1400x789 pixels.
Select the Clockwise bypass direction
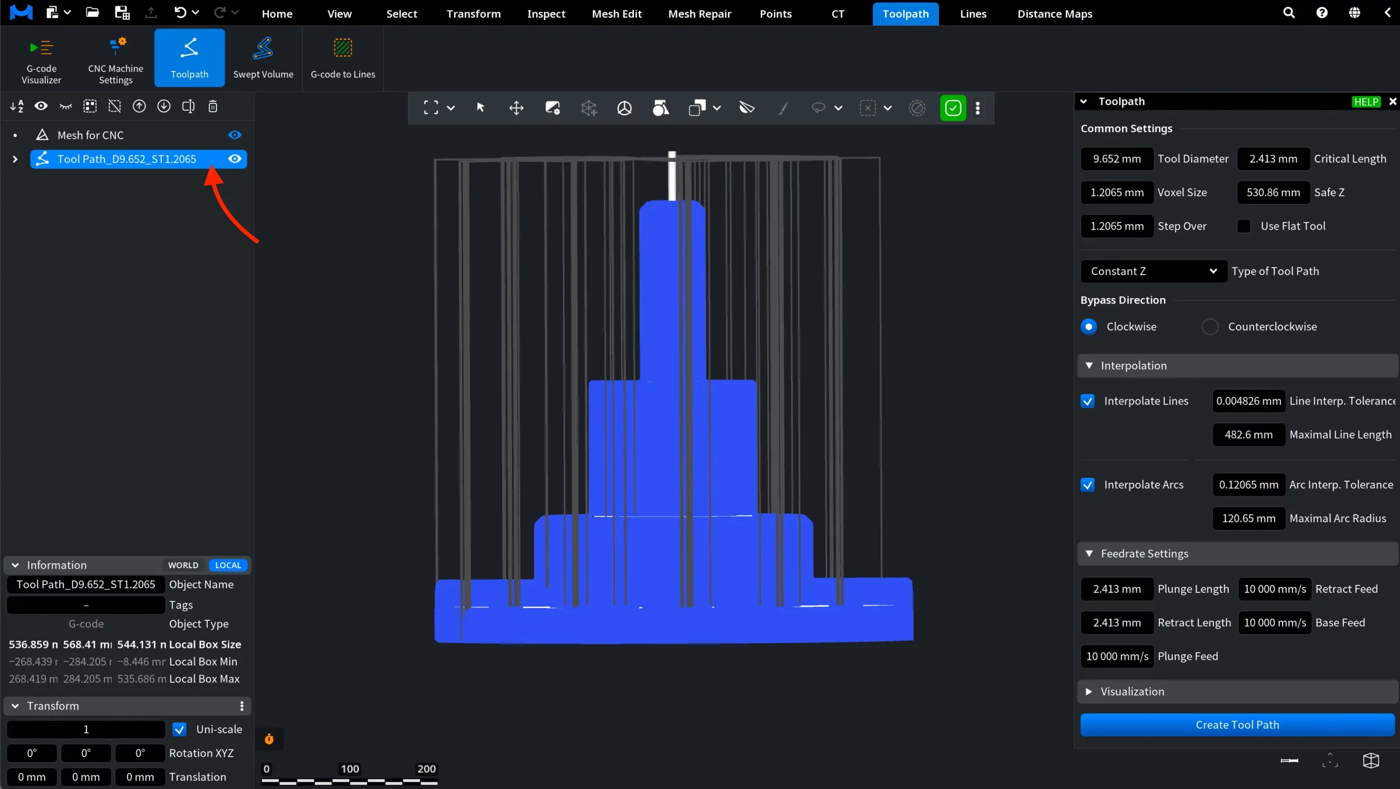[1089, 326]
